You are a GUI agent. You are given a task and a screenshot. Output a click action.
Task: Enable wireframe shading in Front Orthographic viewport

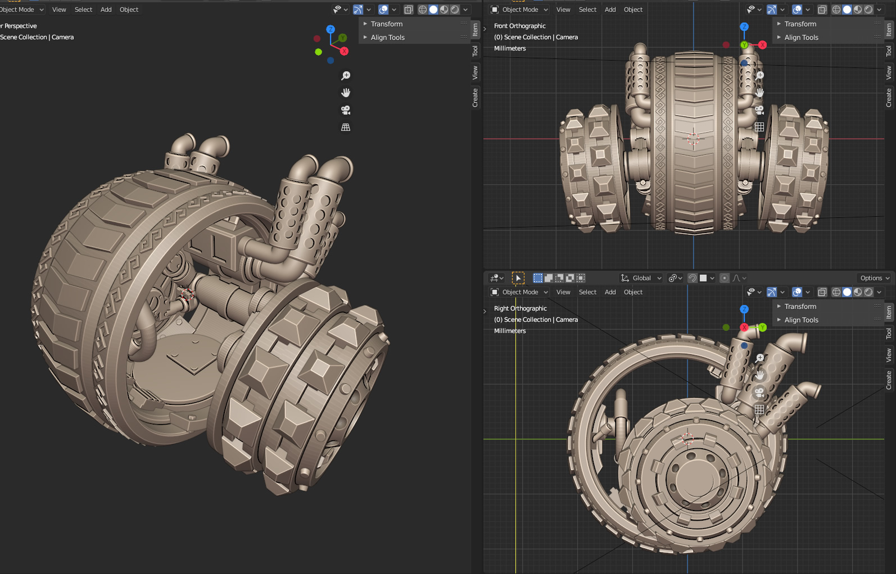836,10
